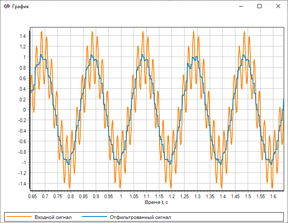Close the График window

[278, 7]
